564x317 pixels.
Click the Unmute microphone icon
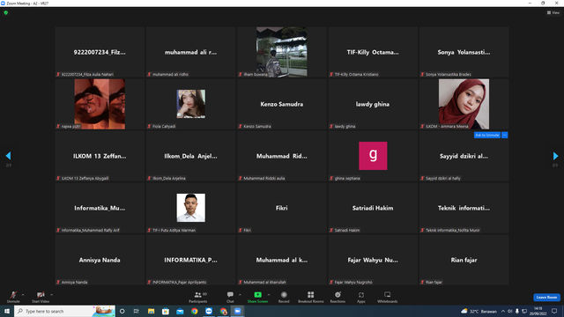point(13,295)
